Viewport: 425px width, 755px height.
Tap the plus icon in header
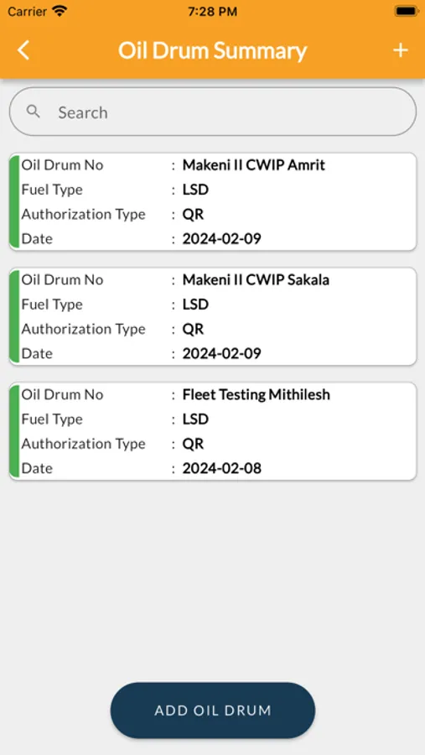point(401,50)
